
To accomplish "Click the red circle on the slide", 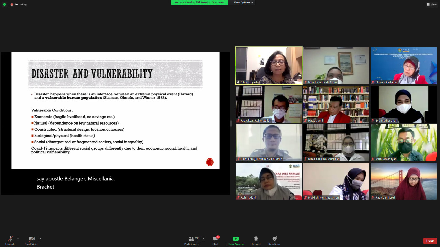I will click(210, 162).
